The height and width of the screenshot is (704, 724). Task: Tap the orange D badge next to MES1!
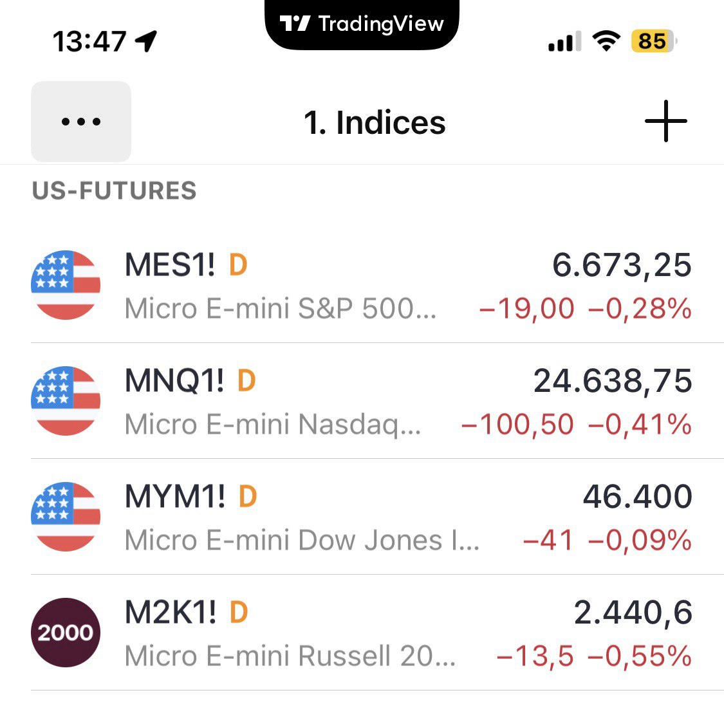(x=238, y=265)
